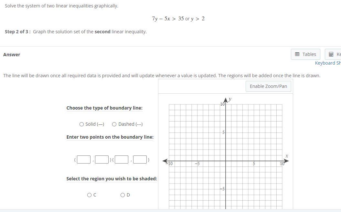Click the Answer section label
Screen dimensions: 341x212
coord(12,54)
